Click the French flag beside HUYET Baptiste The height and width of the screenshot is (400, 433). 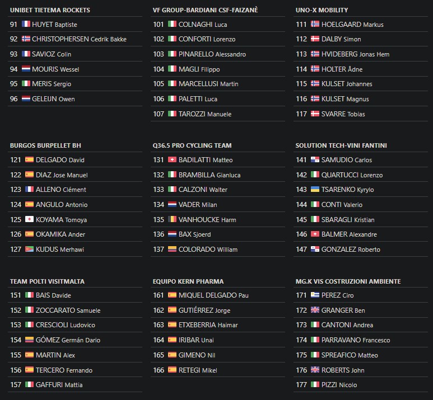tap(26, 24)
